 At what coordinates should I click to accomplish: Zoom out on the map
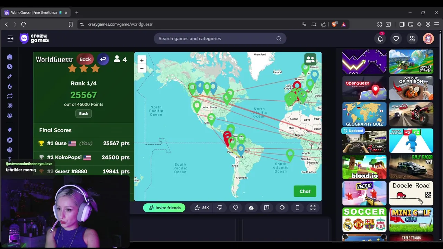[142, 68]
